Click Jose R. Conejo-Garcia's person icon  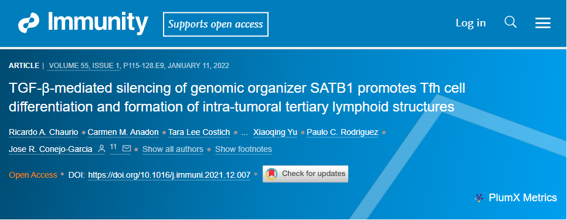(x=101, y=148)
